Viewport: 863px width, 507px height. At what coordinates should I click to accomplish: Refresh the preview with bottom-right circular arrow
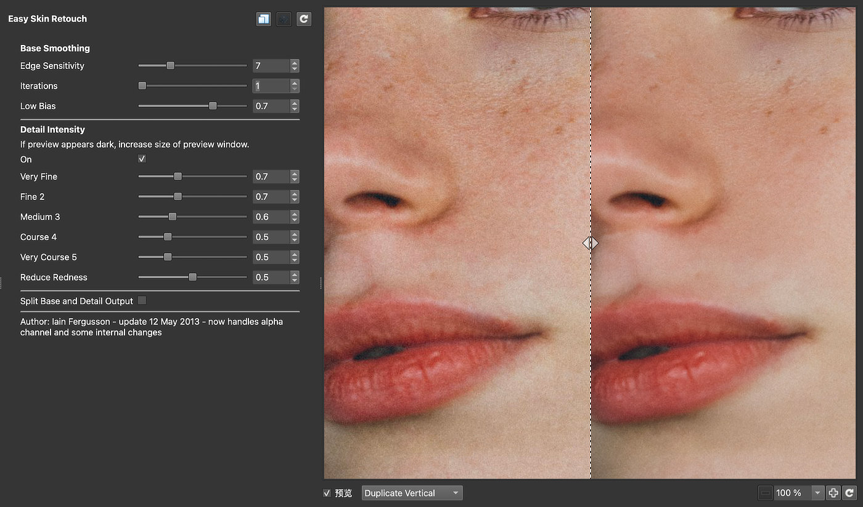849,493
